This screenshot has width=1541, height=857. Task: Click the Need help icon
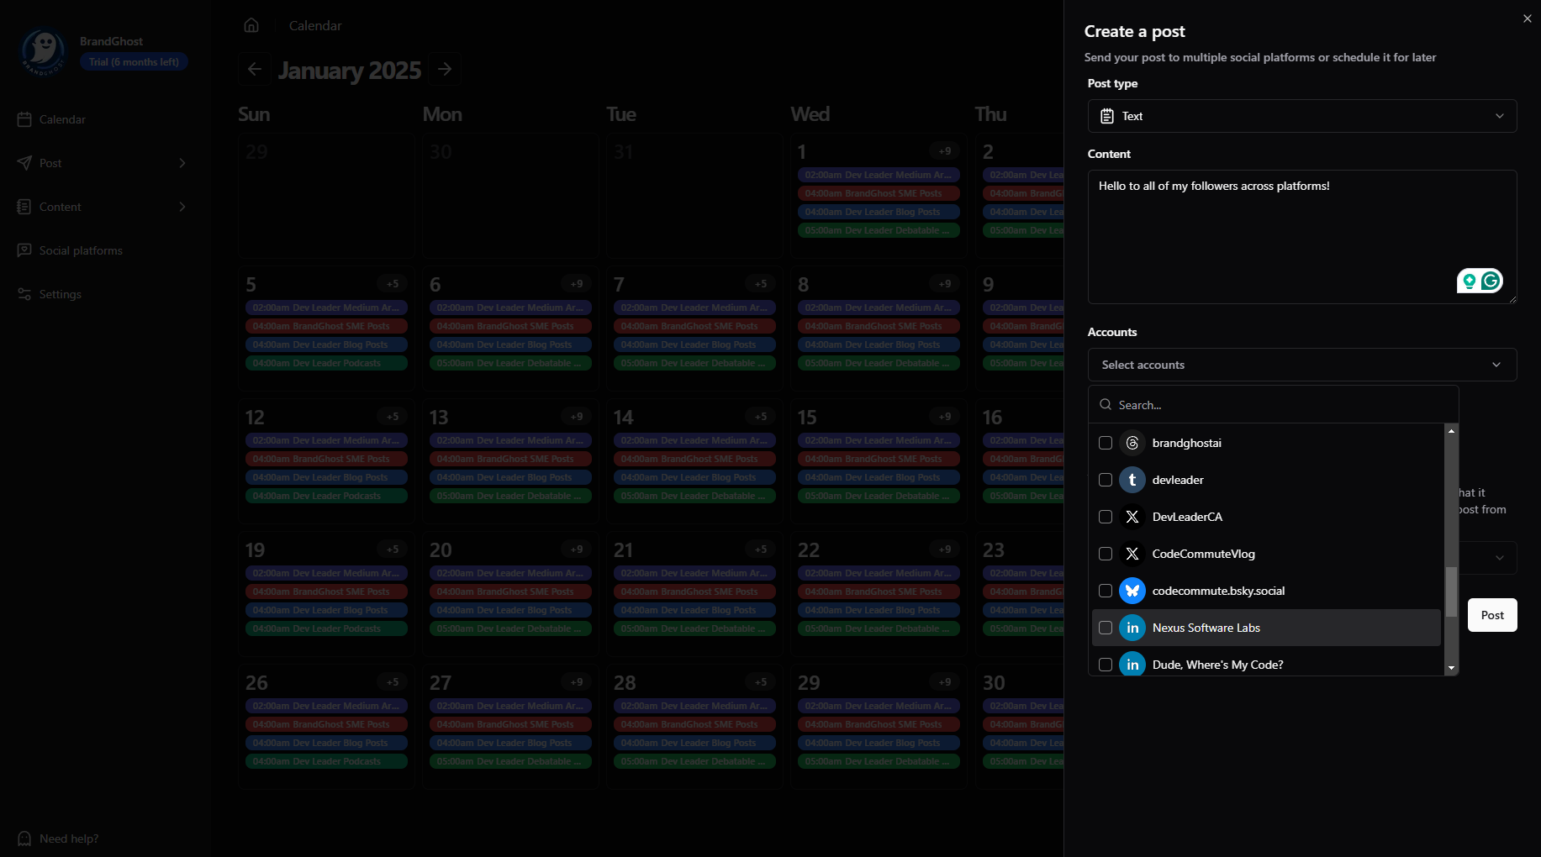(24, 839)
